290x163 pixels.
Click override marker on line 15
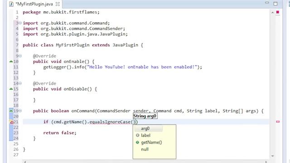(x=11, y=89)
